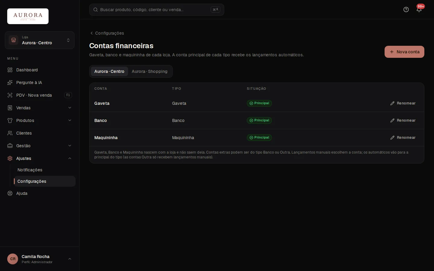Image resolution: width=434 pixels, height=271 pixels.
Task: Expand the Vendas submenu chevron
Action: point(70,108)
